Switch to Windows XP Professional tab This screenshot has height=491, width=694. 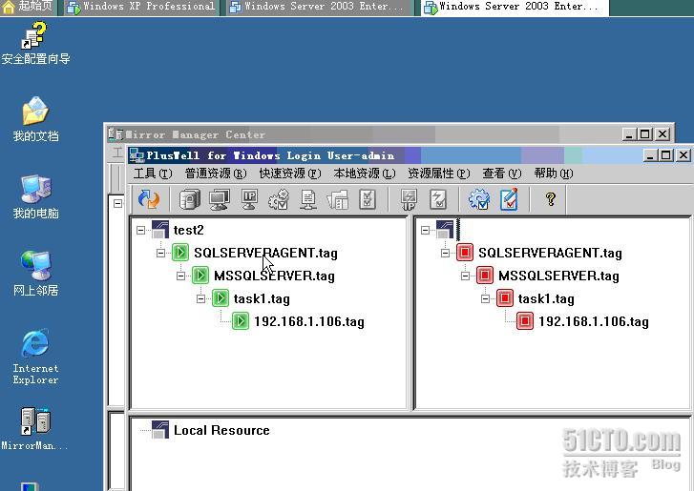pos(141,7)
